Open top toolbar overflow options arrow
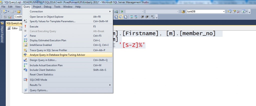256x106 pixels. (249, 12)
